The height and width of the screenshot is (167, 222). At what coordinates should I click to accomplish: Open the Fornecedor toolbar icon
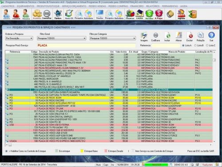tap(16, 14)
